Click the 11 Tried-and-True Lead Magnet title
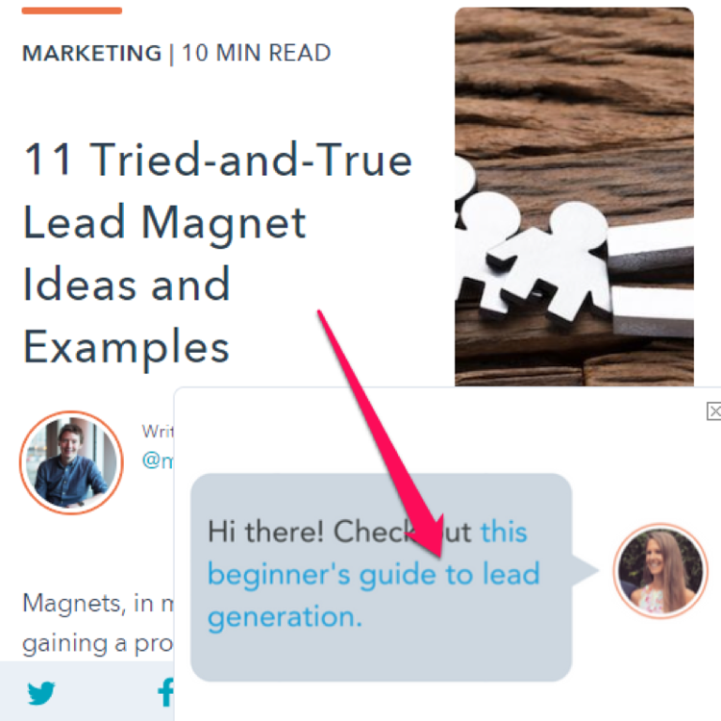 click(x=217, y=253)
